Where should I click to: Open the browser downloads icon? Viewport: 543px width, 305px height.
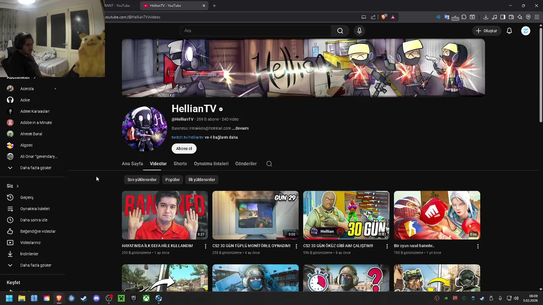pos(486,17)
